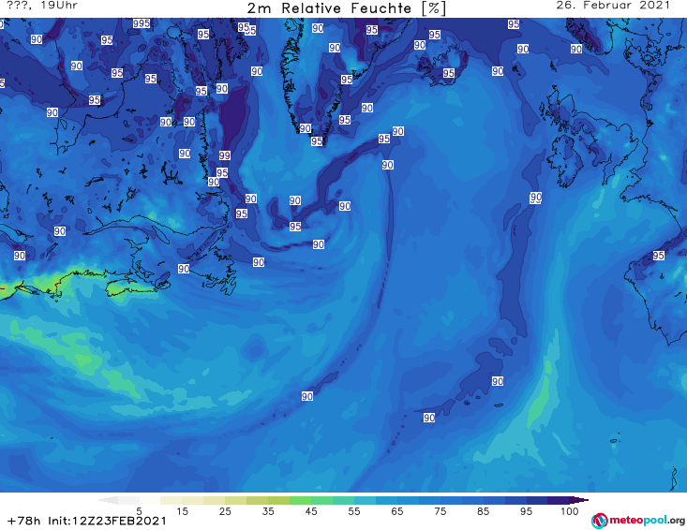Click the '95' contour label over Iceland
The height and width of the screenshot is (530, 687).
449,73
